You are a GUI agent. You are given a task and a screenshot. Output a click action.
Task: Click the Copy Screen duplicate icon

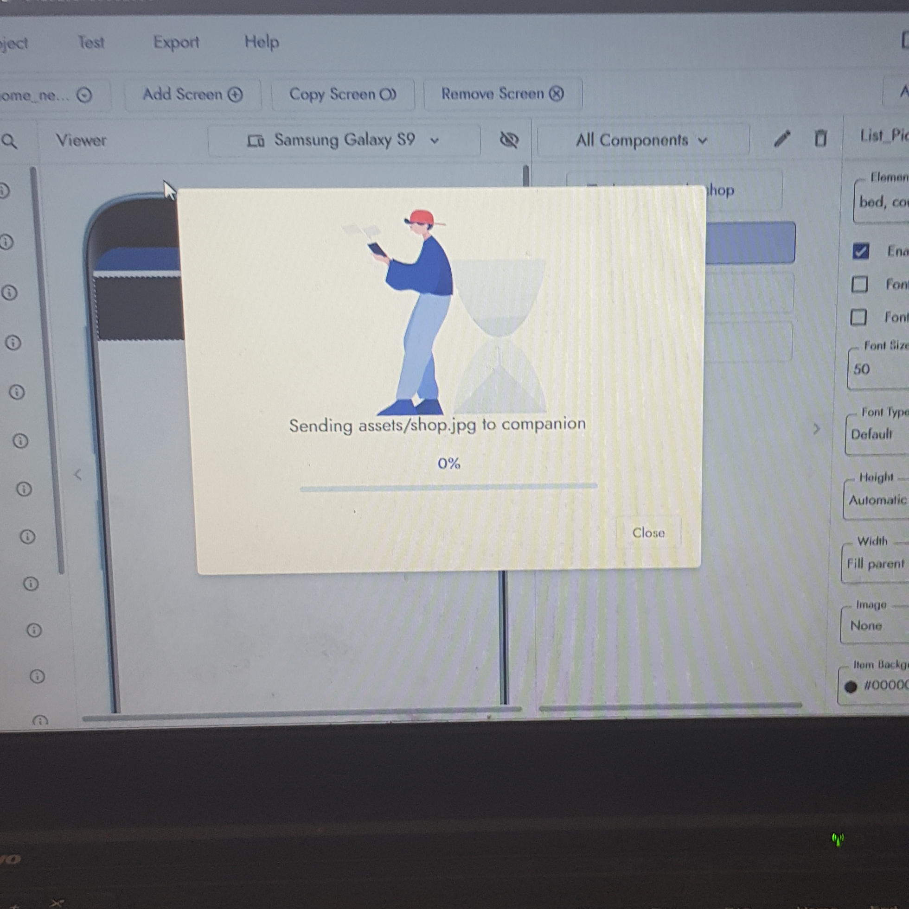(388, 95)
